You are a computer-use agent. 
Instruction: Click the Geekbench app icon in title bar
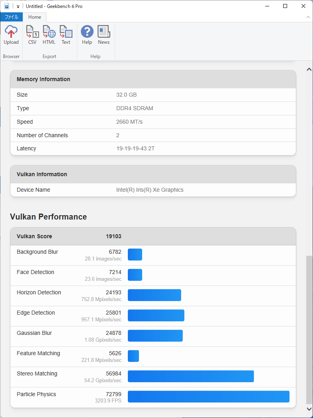click(x=7, y=6)
